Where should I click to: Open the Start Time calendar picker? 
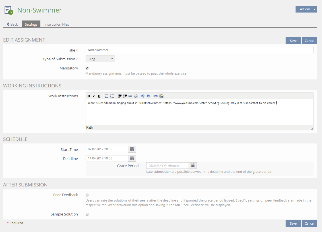pyautogui.click(x=132, y=149)
